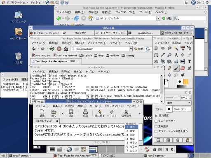This screenshot has height=158, width=211.
Task: Enable the グラデーションの色を使う checkbox
Action: [x=156, y=131]
